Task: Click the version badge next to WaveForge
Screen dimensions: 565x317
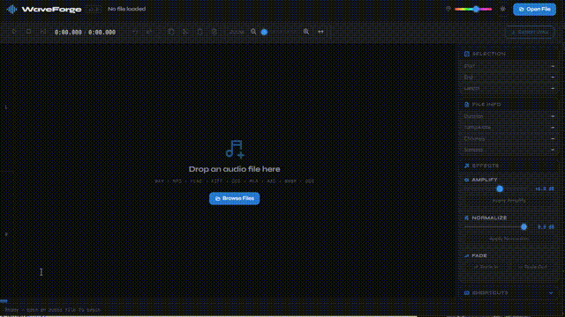Action: point(94,10)
